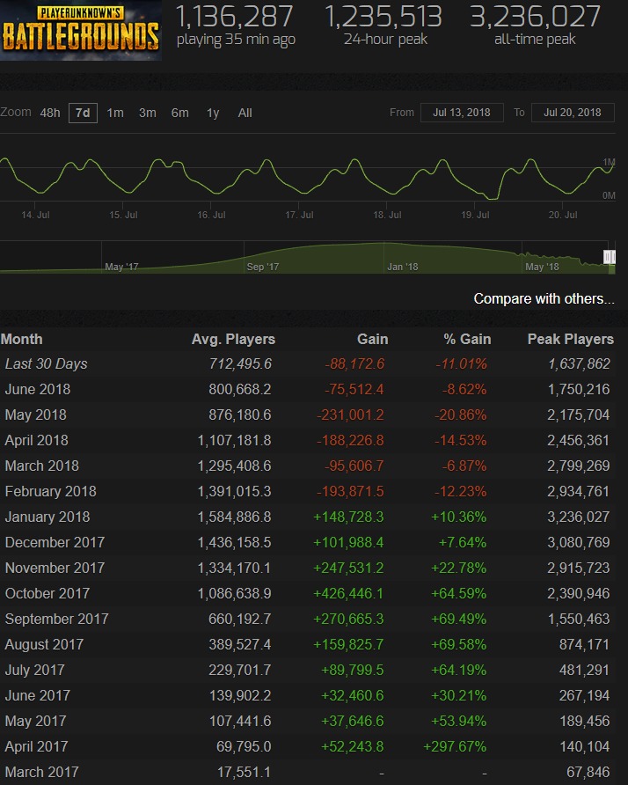The height and width of the screenshot is (785, 628).
Task: Show All time range on chart
Action: point(245,113)
